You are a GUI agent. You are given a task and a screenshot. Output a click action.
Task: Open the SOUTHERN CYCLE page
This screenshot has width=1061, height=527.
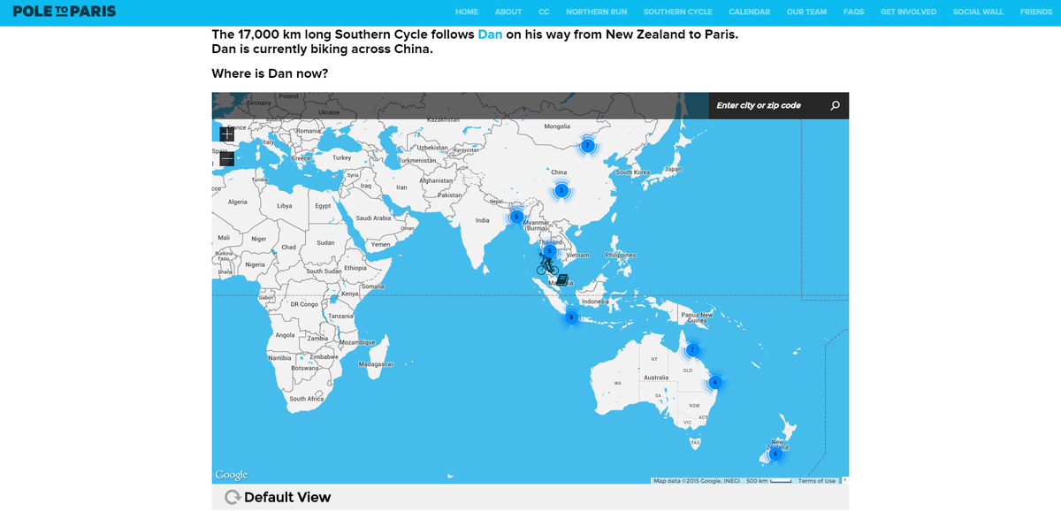pyautogui.click(x=678, y=12)
